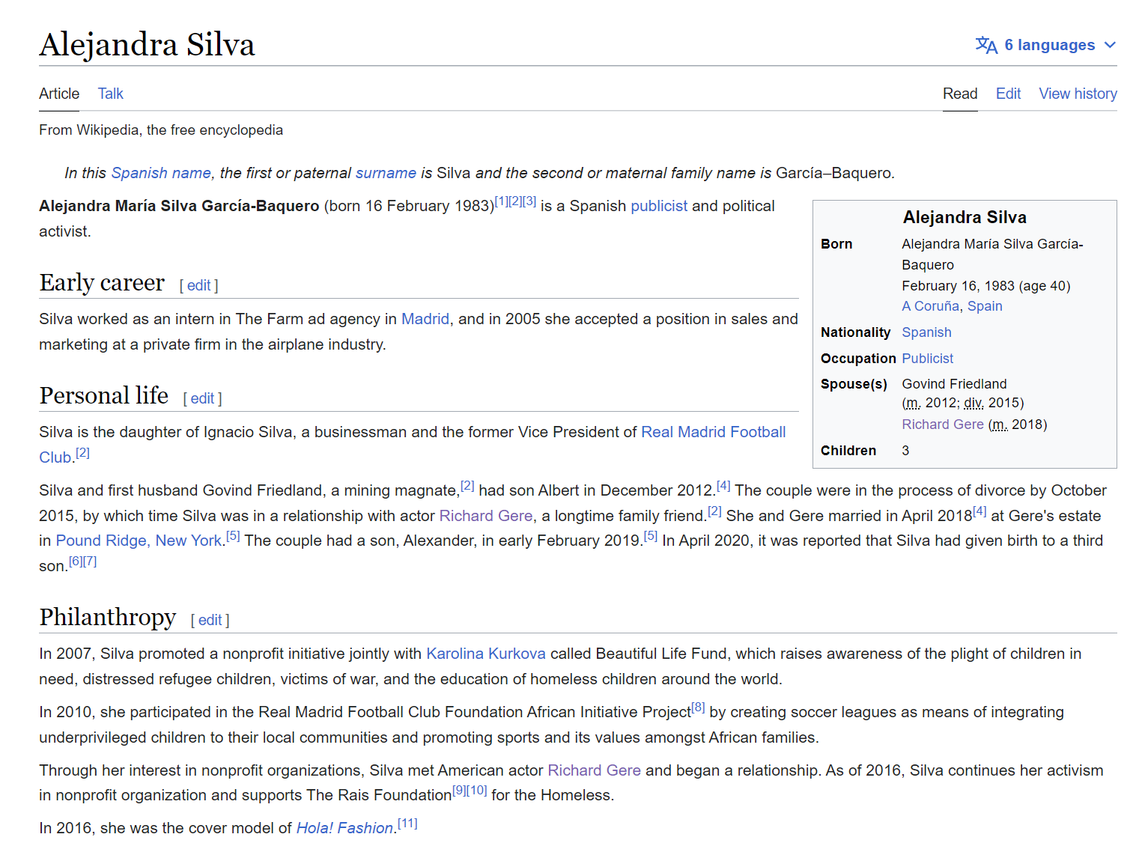Image resolution: width=1142 pixels, height=849 pixels.
Task: Open the View history tab
Action: pyautogui.click(x=1078, y=94)
